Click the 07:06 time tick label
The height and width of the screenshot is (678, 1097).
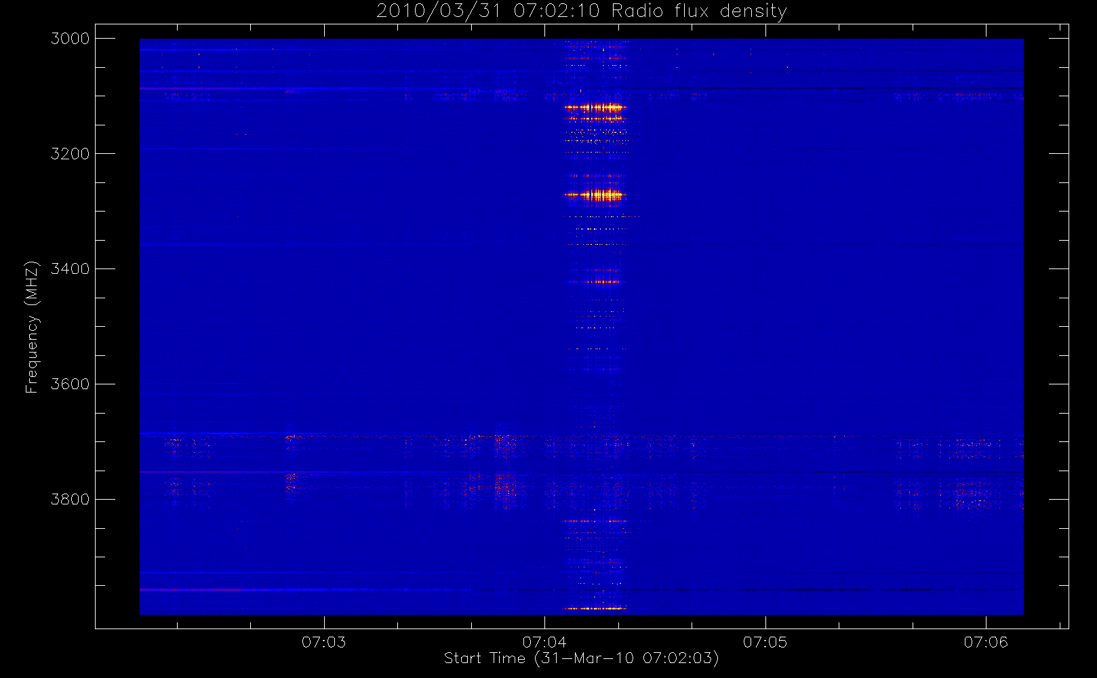click(986, 642)
